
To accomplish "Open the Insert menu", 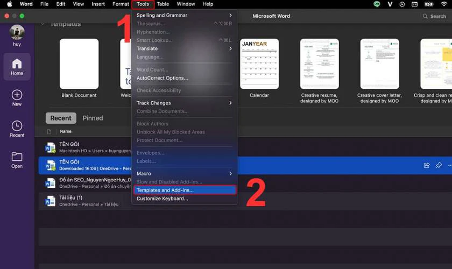I will (x=98, y=4).
